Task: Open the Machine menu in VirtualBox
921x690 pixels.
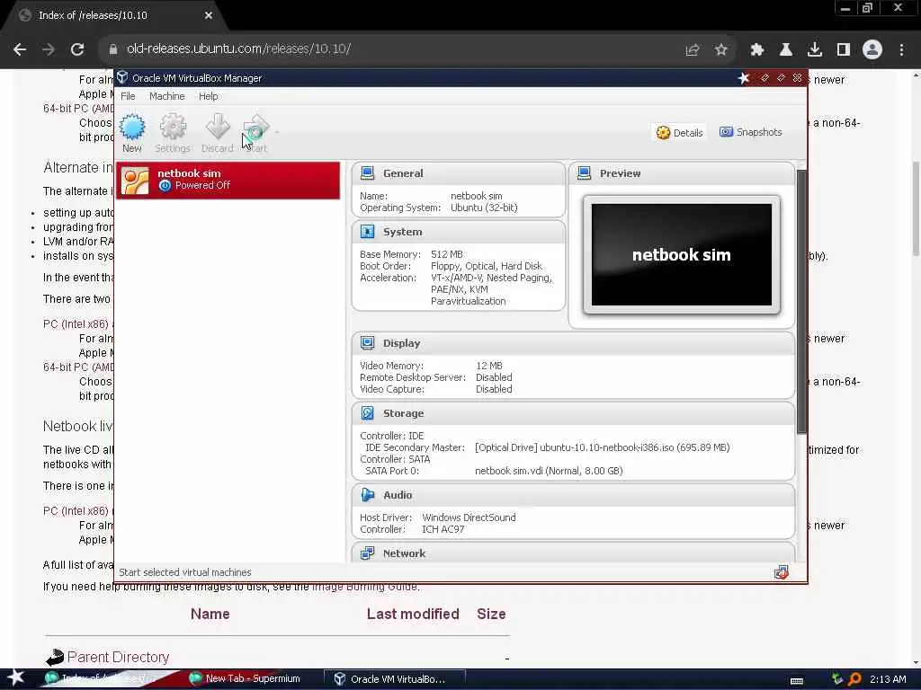Action: click(x=166, y=96)
